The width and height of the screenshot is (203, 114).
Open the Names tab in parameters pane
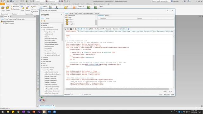tap(107, 16)
